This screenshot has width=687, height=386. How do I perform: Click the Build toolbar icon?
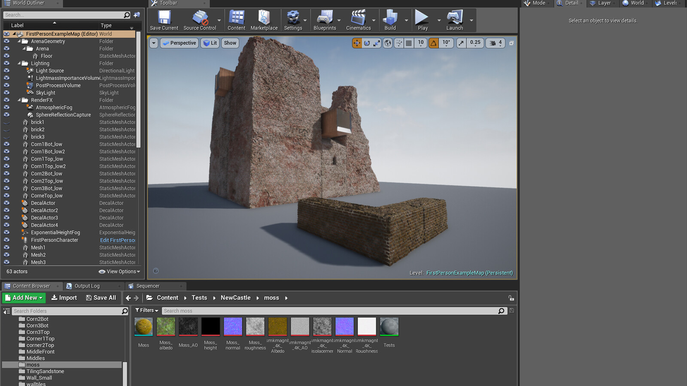point(390,20)
